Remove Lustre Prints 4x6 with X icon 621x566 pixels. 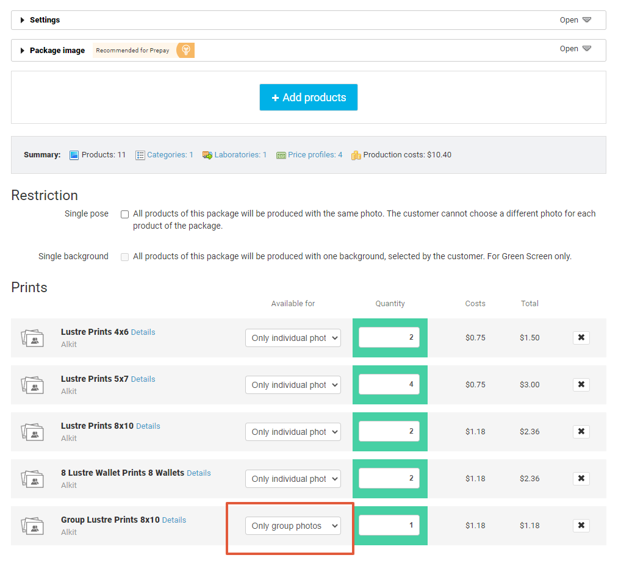click(581, 337)
